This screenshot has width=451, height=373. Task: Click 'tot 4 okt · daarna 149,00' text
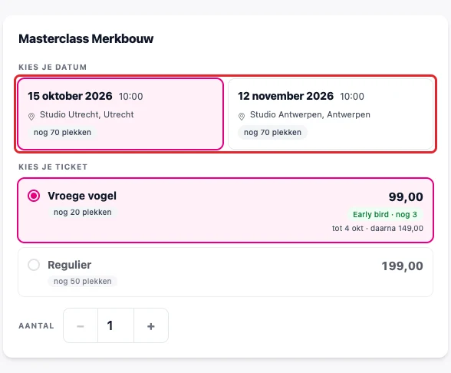click(377, 228)
